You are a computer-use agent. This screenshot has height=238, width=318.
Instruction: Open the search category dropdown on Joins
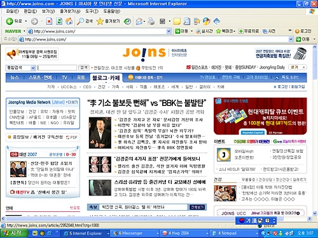[x=33, y=68]
